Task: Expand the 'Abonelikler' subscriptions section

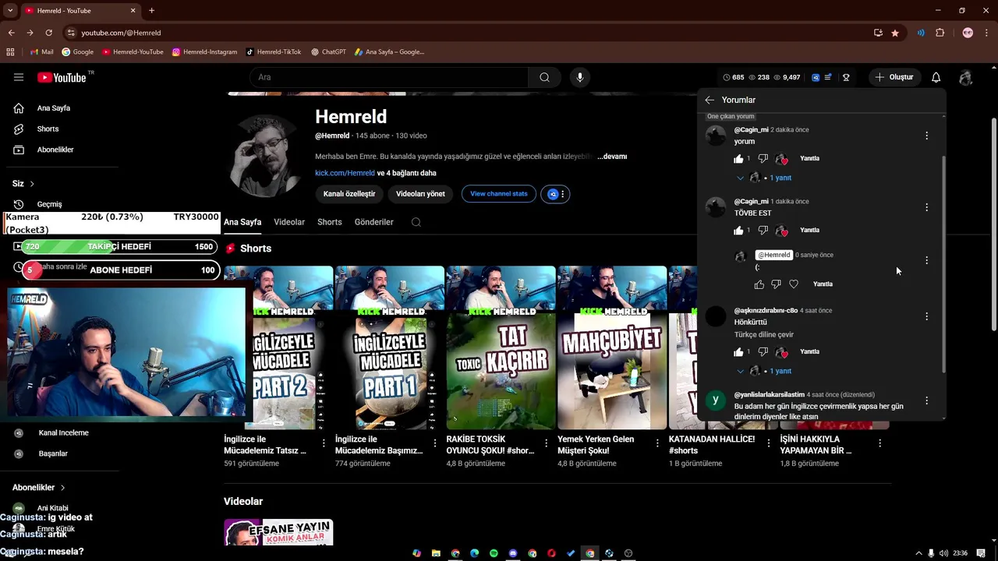Action: (38, 488)
